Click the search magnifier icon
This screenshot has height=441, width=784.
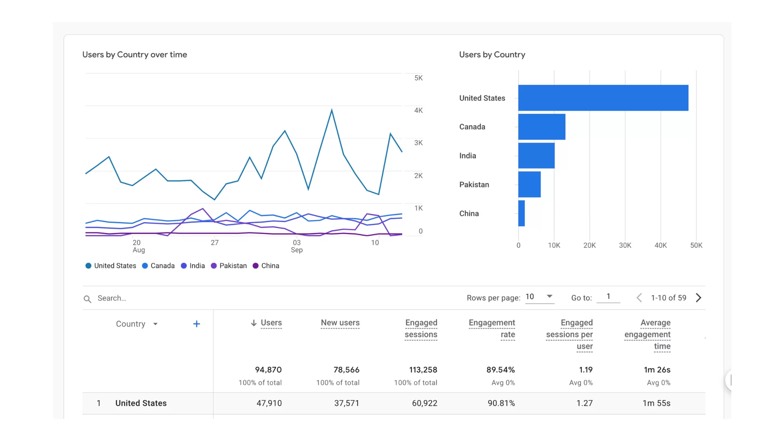point(87,299)
